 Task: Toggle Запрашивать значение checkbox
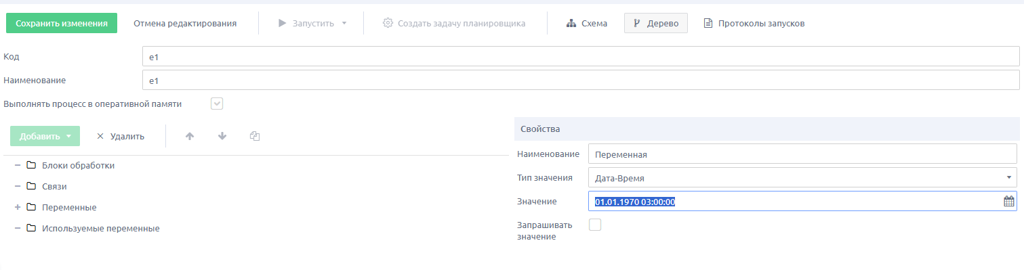pyautogui.click(x=595, y=225)
